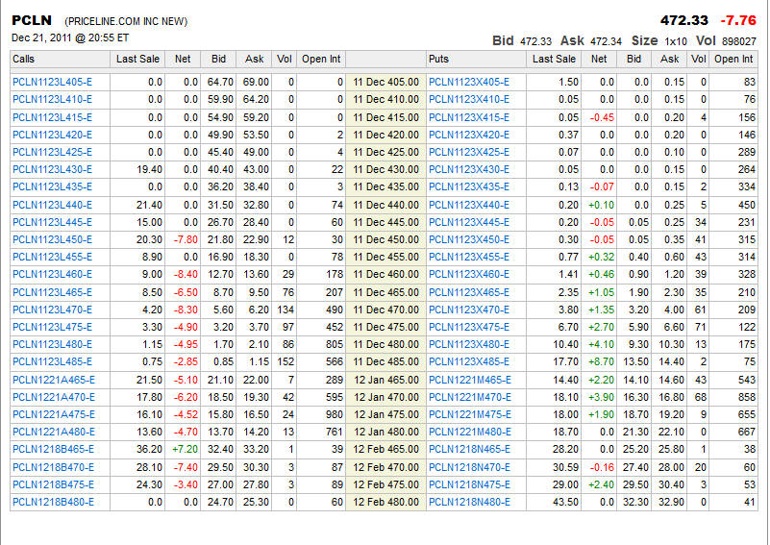
Task: Open the PCLN1218B465-E February call
Action: pos(52,449)
